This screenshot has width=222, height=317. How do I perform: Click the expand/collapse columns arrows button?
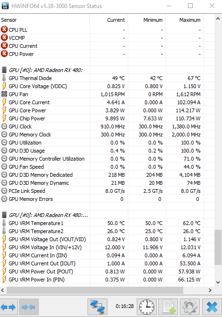8,307
